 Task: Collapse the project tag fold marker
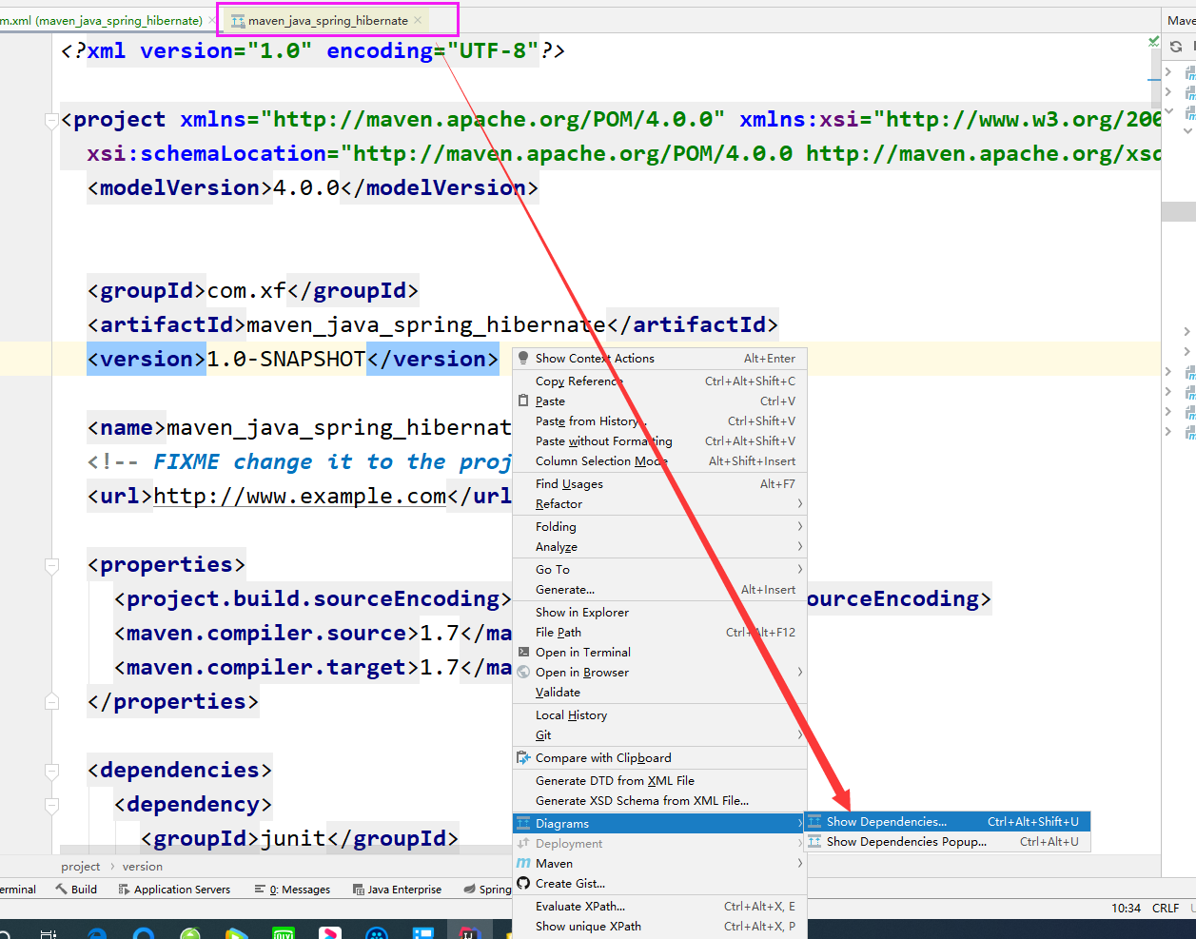(x=51, y=121)
